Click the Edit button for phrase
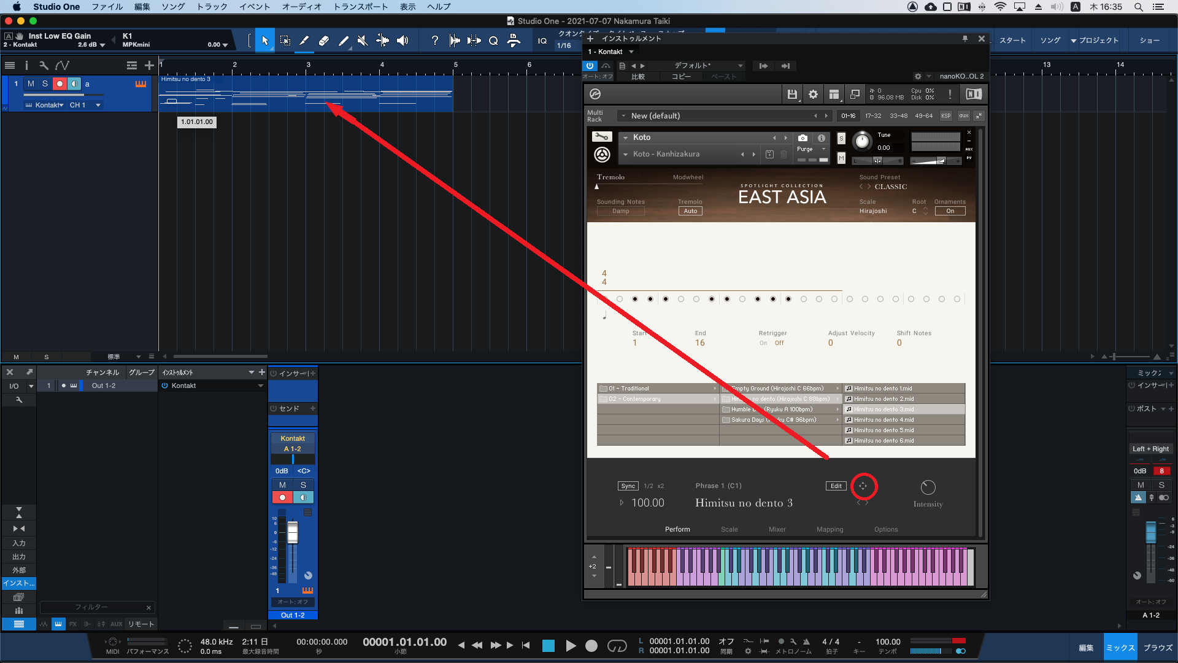 point(836,486)
